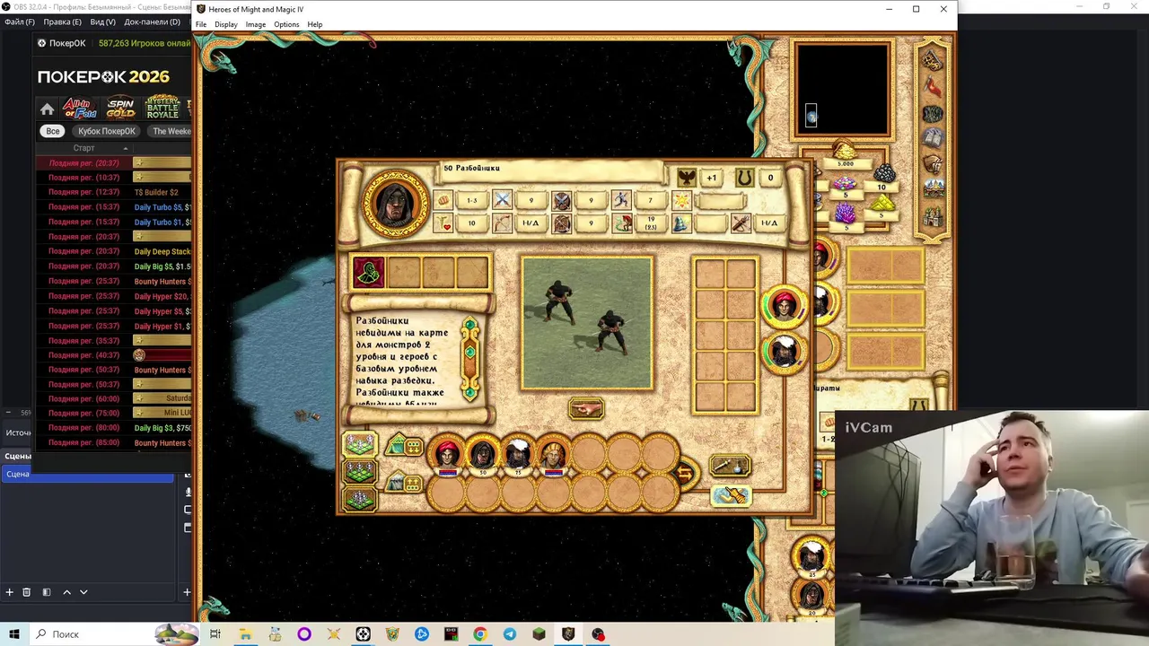Click the colorful gems resource icon

(845, 183)
